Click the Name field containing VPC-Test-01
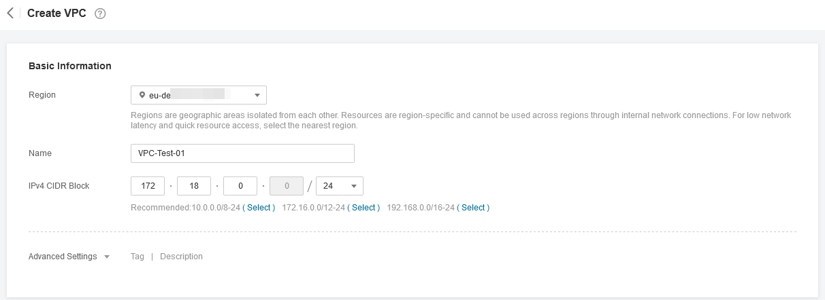The width and height of the screenshot is (825, 300). (x=242, y=153)
